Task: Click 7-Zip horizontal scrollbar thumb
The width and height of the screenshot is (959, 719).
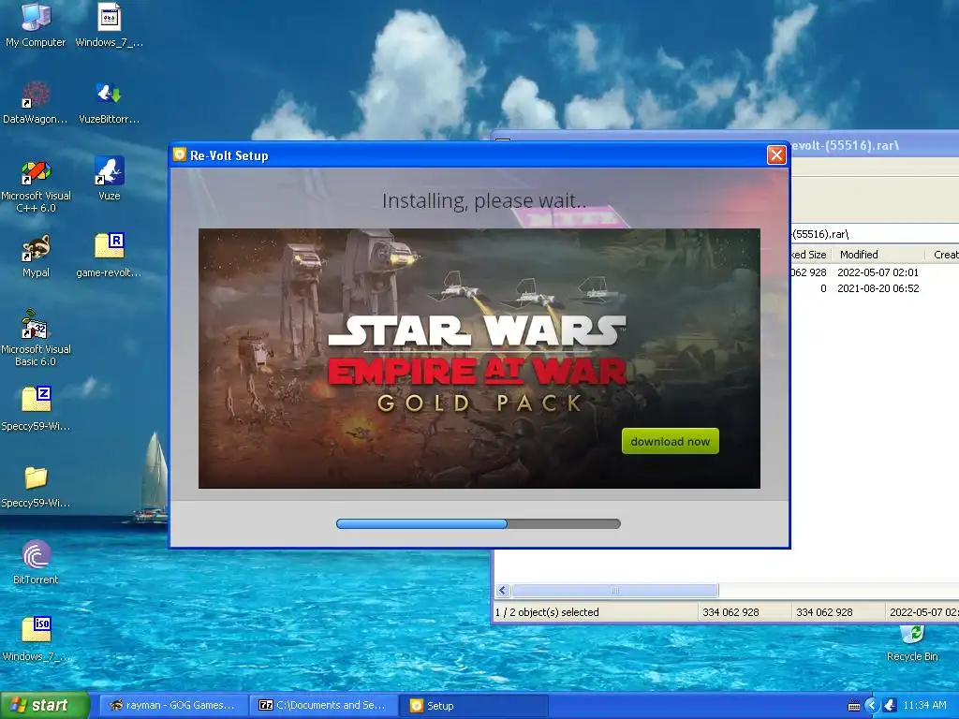Action: pos(615,591)
